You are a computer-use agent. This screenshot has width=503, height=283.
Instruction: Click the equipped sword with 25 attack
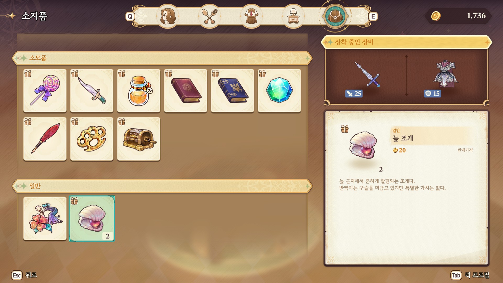367,77
